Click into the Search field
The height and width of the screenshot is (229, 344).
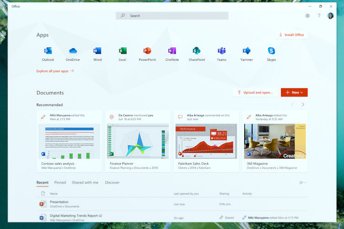(172, 16)
